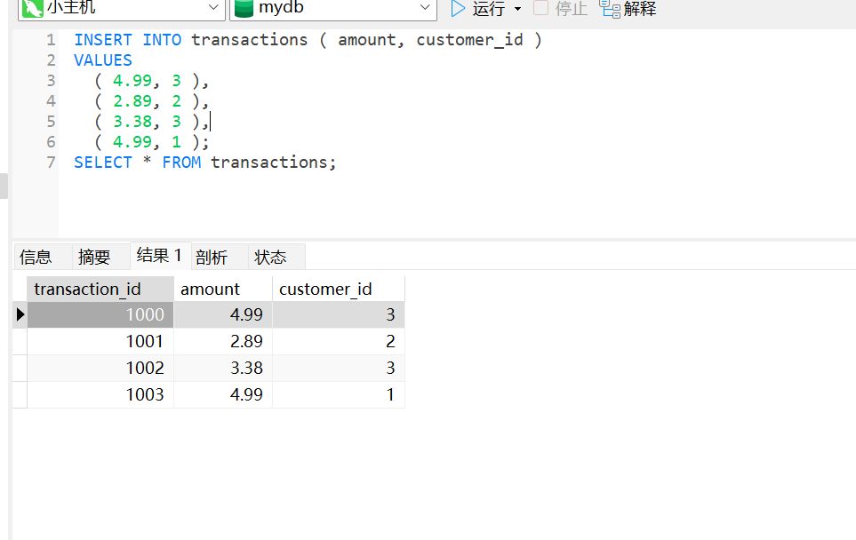The height and width of the screenshot is (540, 856).
Task: Open the arrow menu beside 运行
Action: [518, 9]
